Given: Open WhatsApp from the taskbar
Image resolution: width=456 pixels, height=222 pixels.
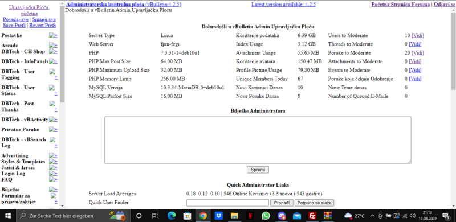Looking at the screenshot, I should 266,216.
